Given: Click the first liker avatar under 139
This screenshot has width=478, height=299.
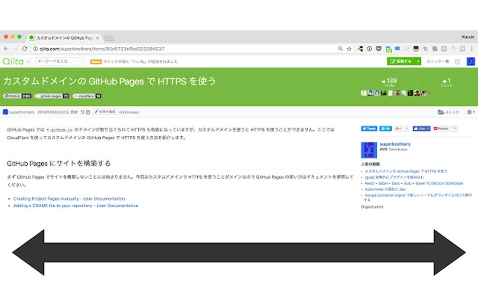Looking at the screenshot, I should pyautogui.click(x=363, y=93).
